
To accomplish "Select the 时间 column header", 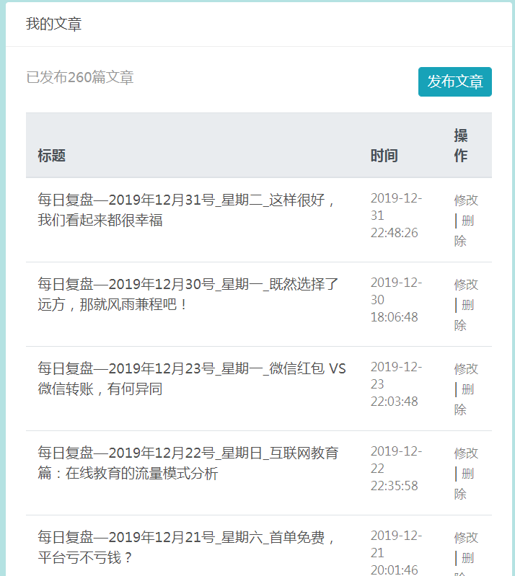I will (384, 156).
